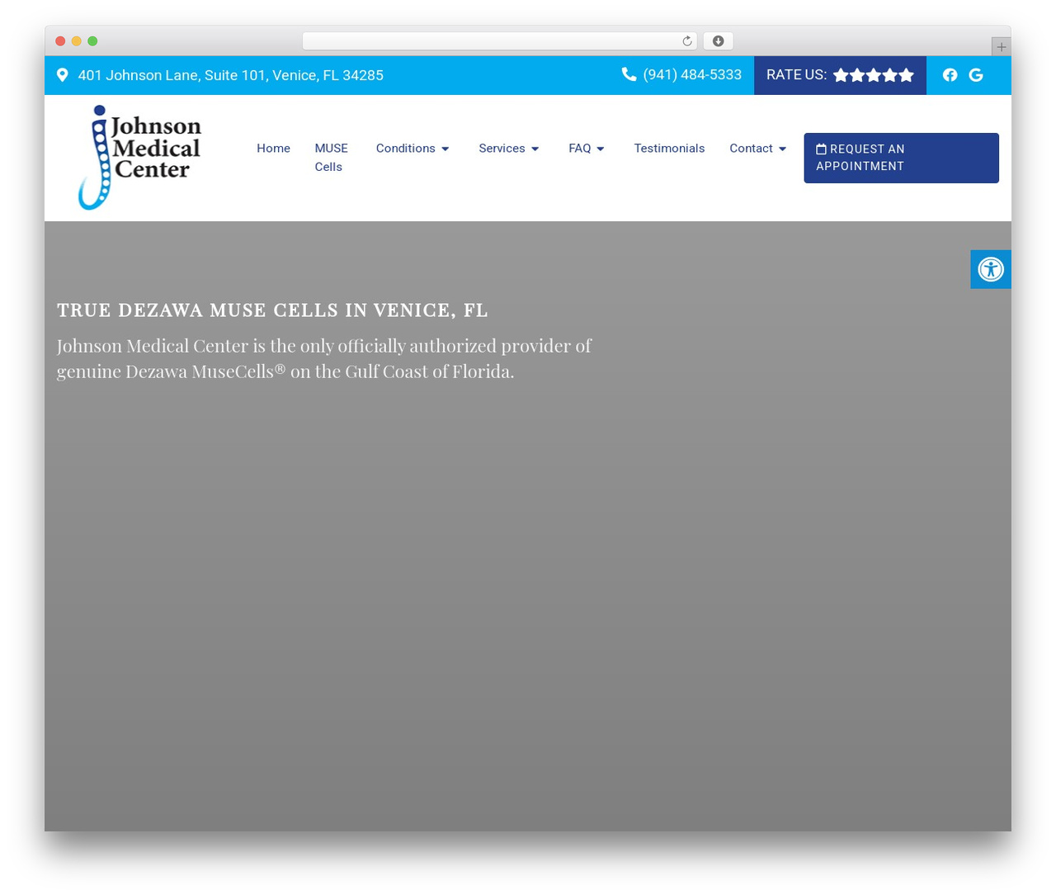This screenshot has width=1056, height=895.
Task: Open the MUSE Cells menu item
Action: [331, 158]
